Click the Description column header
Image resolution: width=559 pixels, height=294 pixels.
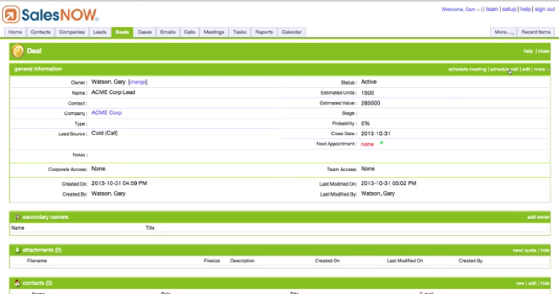pyautogui.click(x=242, y=261)
